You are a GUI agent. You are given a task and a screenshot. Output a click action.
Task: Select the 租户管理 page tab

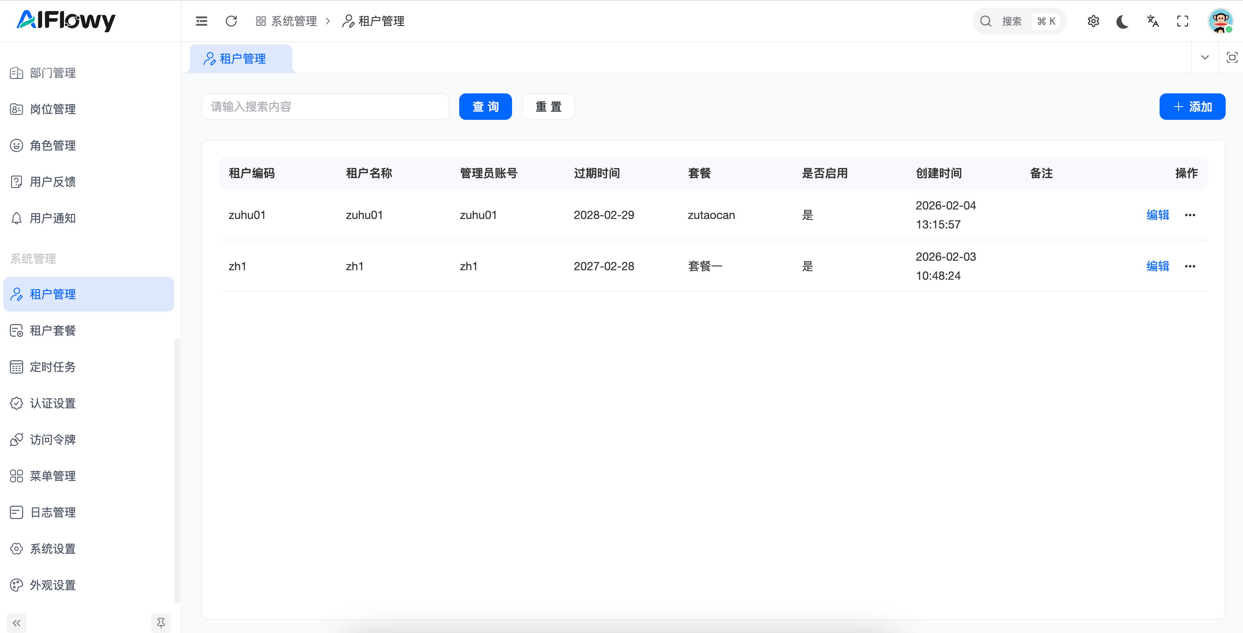[x=241, y=58]
